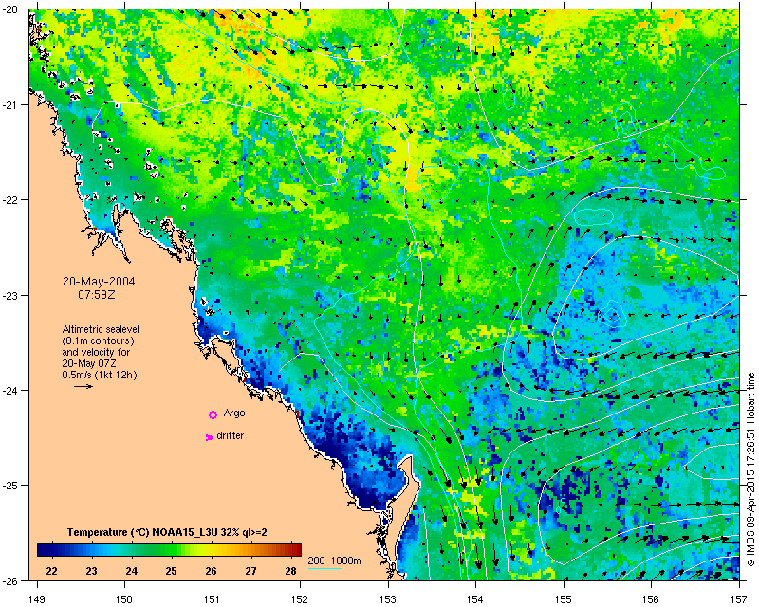The width and height of the screenshot is (759, 607).
Task: Click the color bar label 26
Action: point(211,571)
